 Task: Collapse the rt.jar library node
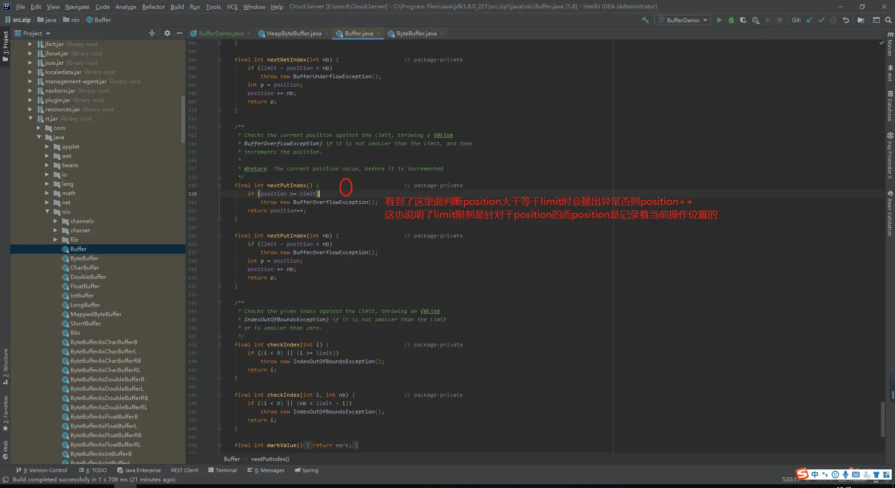tap(30, 119)
